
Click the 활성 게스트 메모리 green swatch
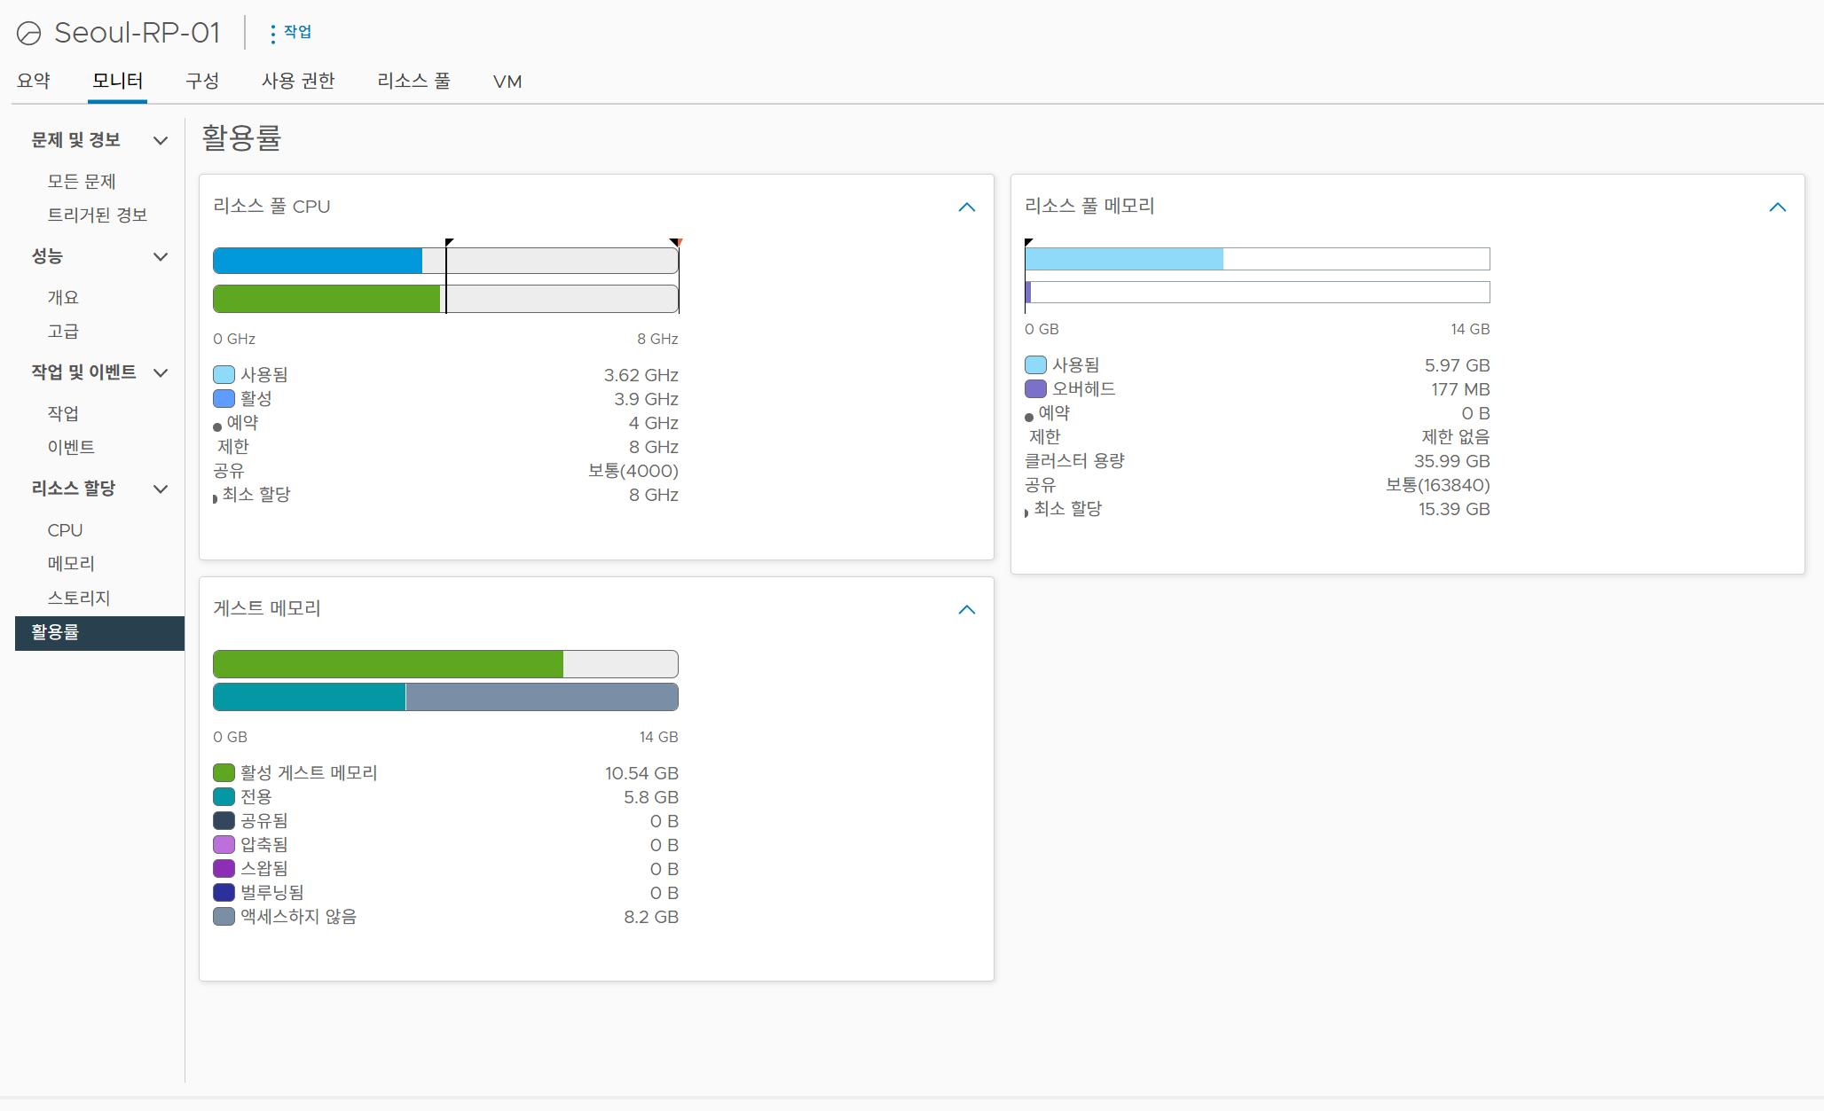click(224, 773)
